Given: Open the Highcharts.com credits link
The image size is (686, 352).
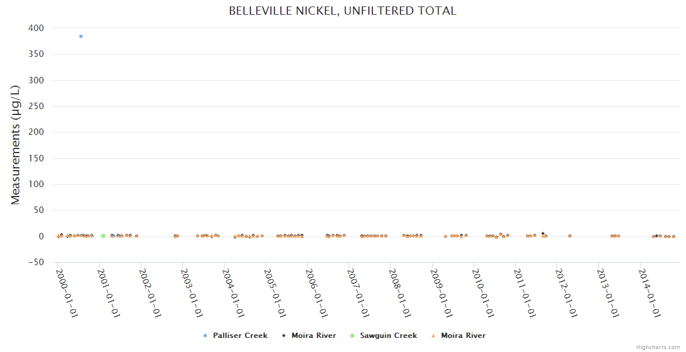Looking at the screenshot, I should tap(658, 347).
